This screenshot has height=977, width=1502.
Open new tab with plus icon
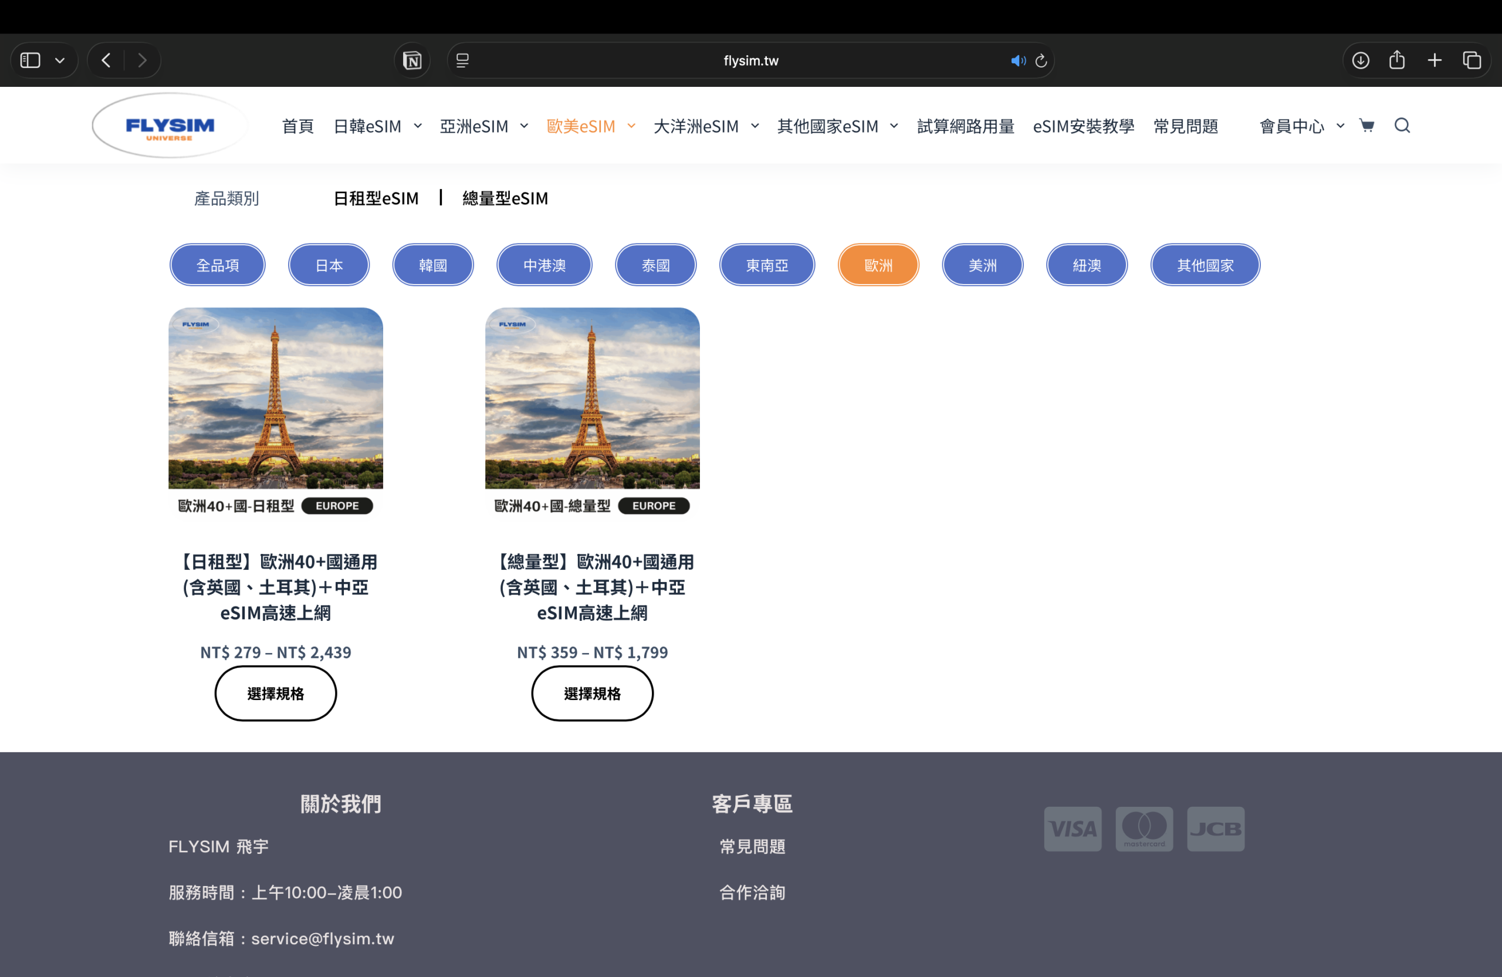1435,60
